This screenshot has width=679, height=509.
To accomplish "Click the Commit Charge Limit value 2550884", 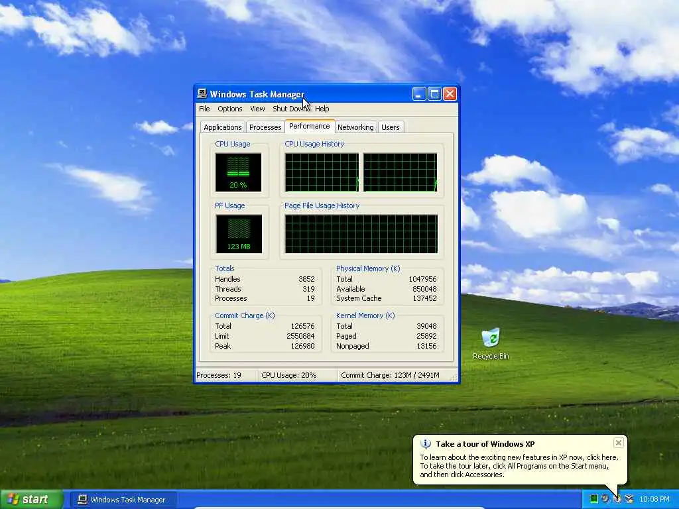I will click(300, 336).
